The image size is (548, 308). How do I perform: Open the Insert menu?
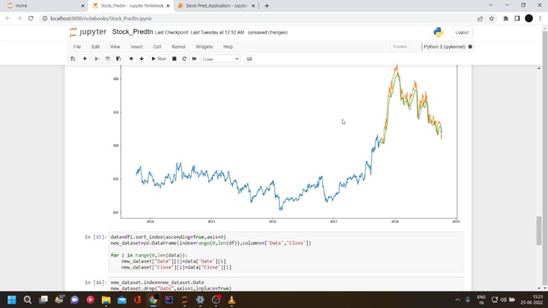tap(137, 46)
